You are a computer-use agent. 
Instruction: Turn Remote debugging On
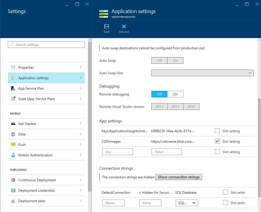pyautogui.click(x=175, y=94)
